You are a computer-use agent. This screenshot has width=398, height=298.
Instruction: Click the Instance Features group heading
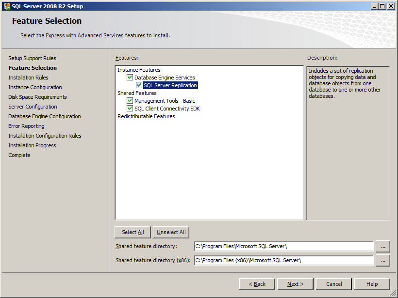[x=139, y=70]
